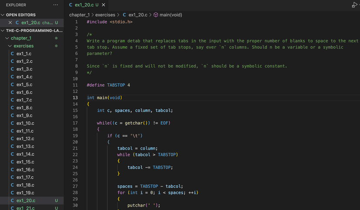Close the ex1_20.c editor tab
The width and height of the screenshot is (360, 210).
pyautogui.click(x=103, y=5)
